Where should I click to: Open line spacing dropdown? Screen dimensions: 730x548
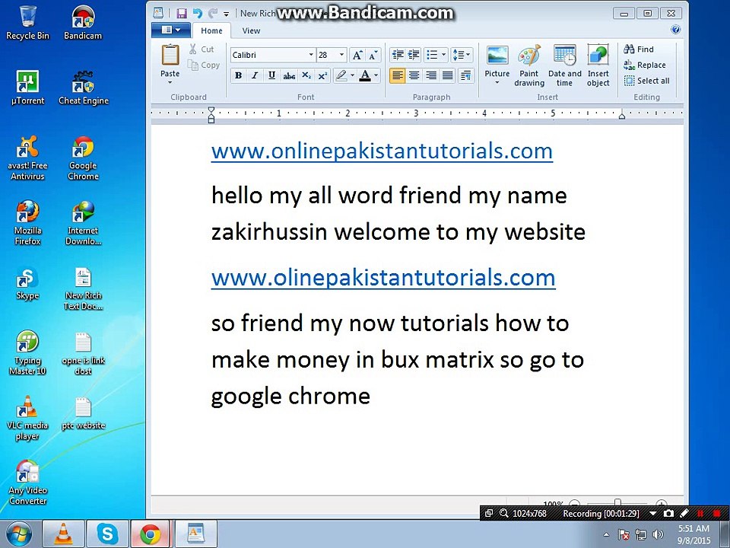462,55
